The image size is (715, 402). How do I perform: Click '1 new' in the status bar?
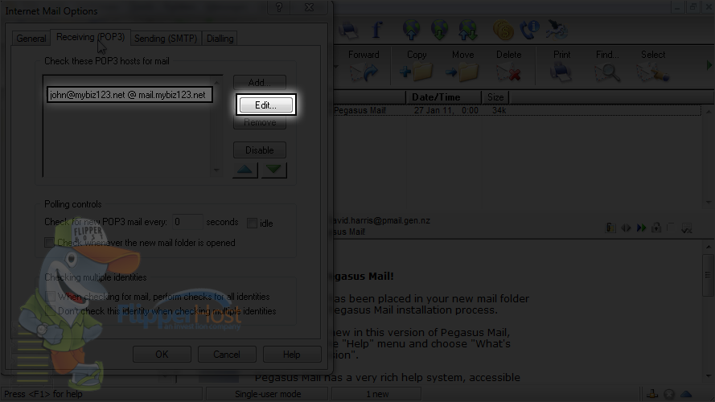pyautogui.click(x=377, y=394)
